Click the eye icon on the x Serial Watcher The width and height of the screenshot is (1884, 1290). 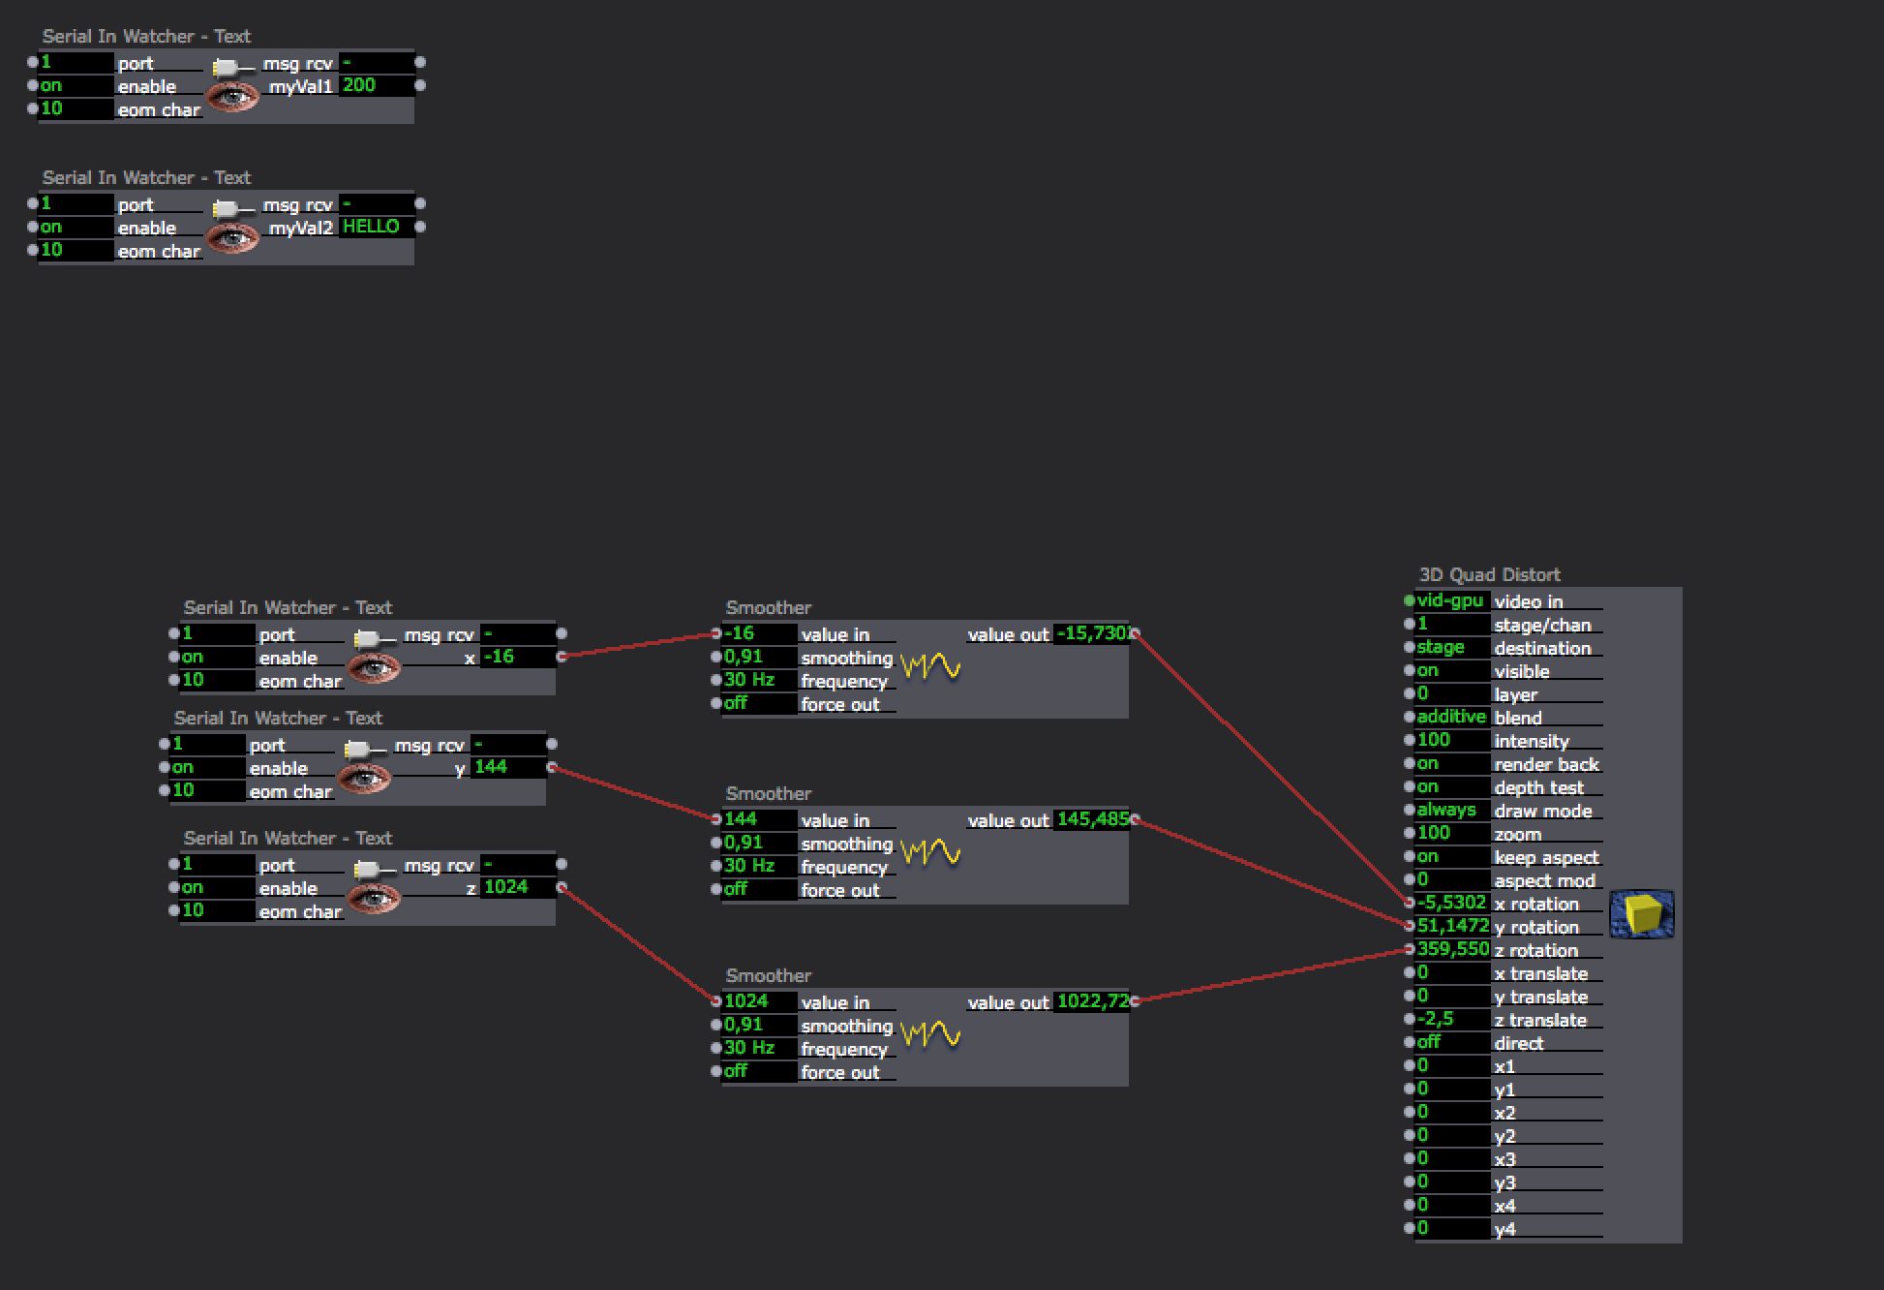tap(374, 667)
